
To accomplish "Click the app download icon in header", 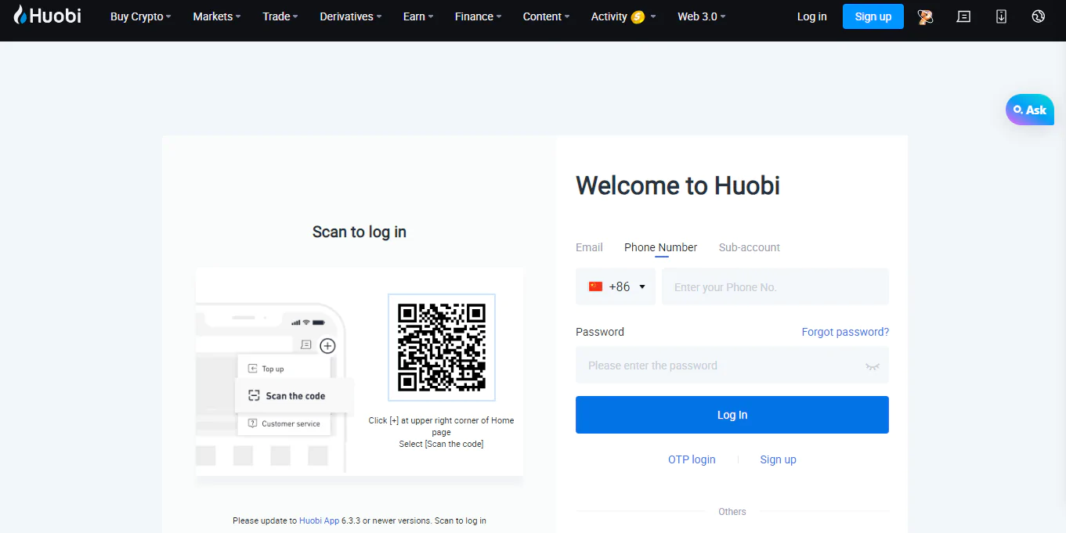I will pyautogui.click(x=1001, y=16).
